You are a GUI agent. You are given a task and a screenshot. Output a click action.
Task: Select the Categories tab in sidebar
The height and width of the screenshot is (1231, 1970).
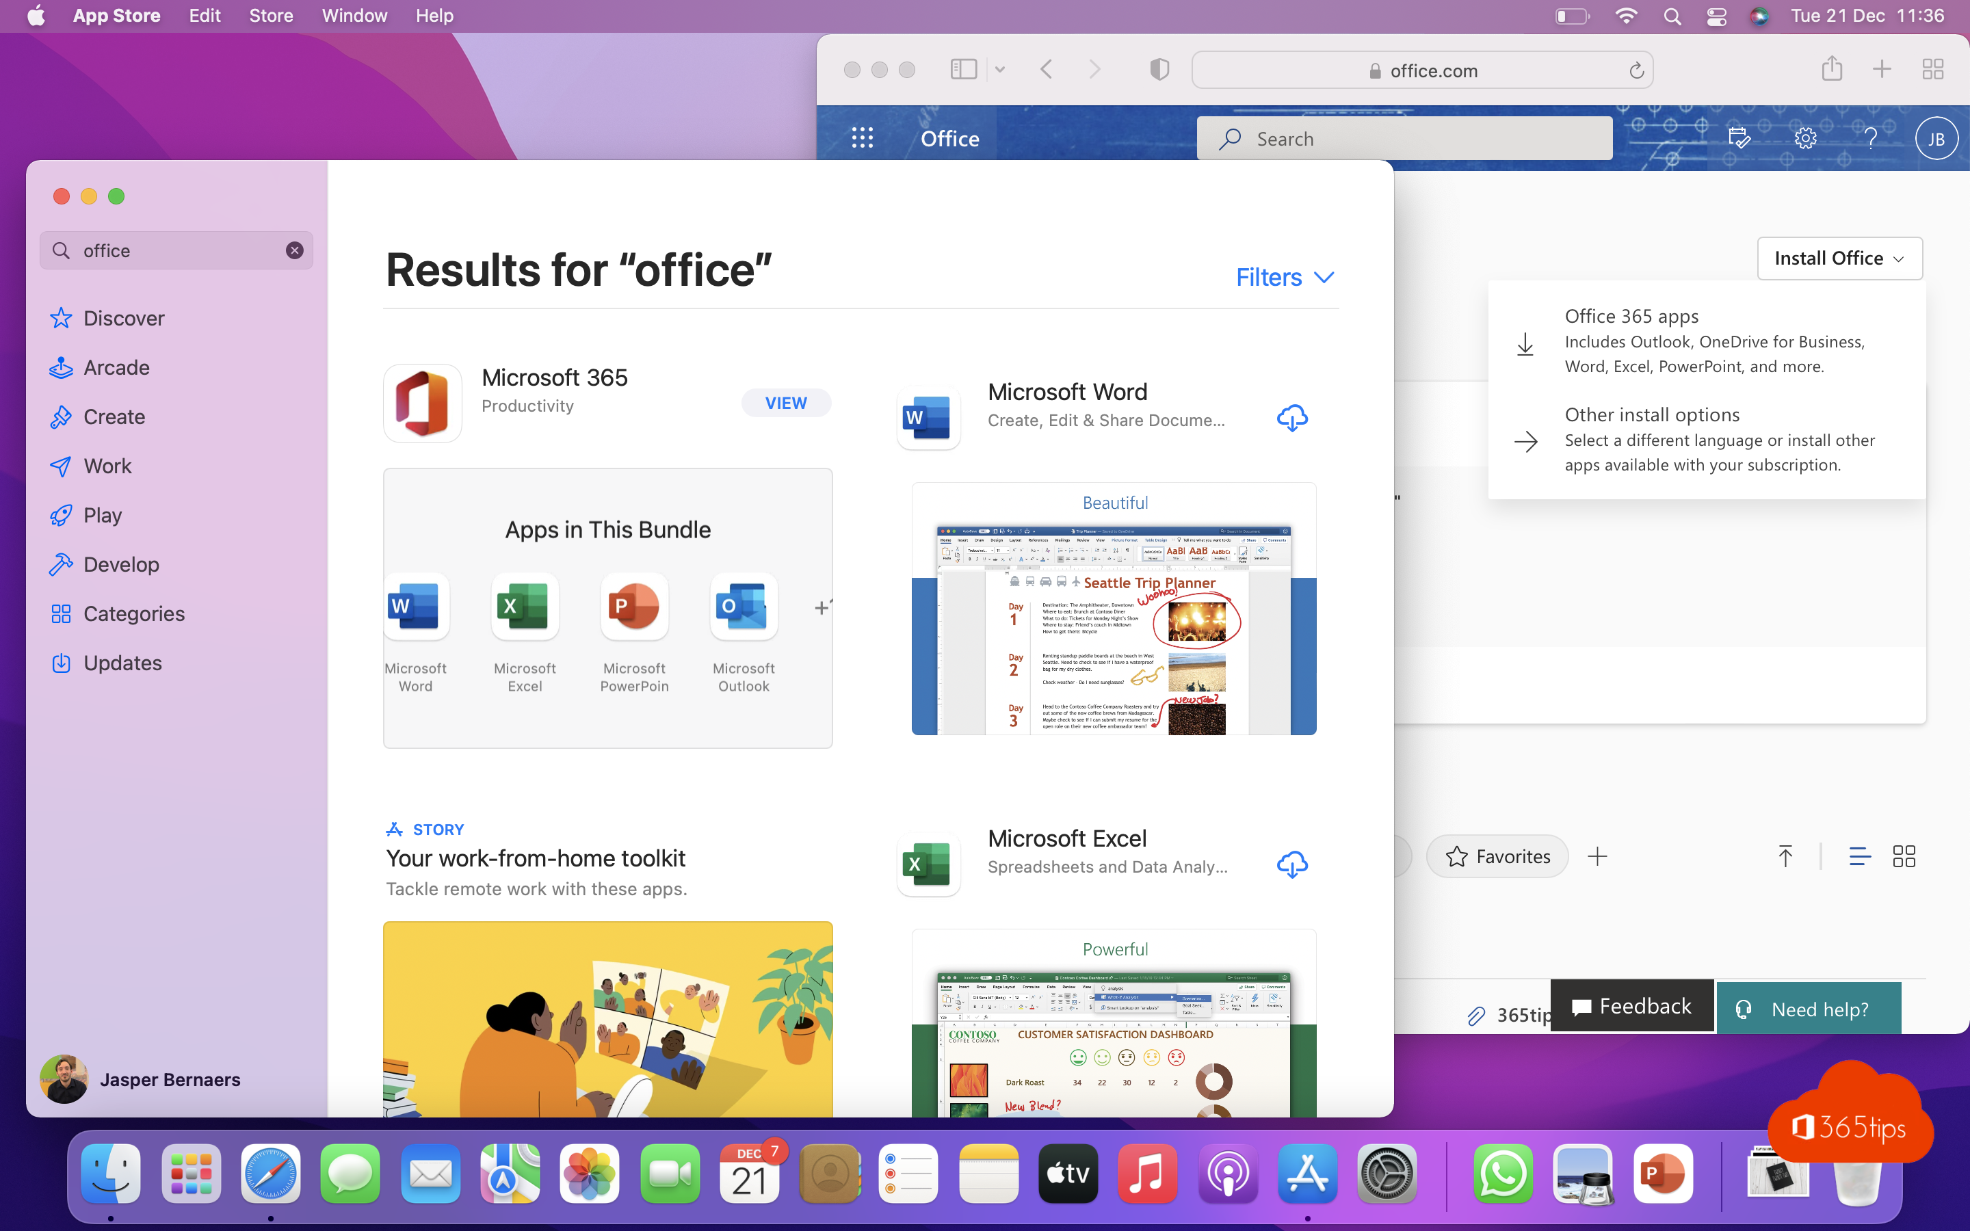click(135, 613)
